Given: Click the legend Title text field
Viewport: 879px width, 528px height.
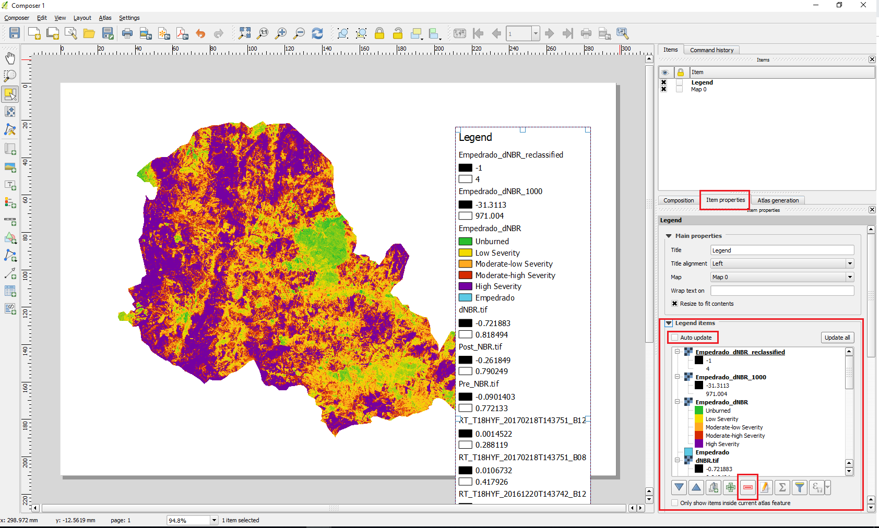Looking at the screenshot, I should pyautogui.click(x=782, y=250).
